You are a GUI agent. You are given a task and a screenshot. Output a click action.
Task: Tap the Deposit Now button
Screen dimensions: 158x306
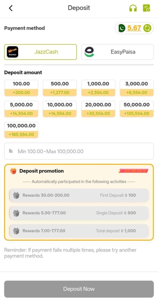click(79, 289)
